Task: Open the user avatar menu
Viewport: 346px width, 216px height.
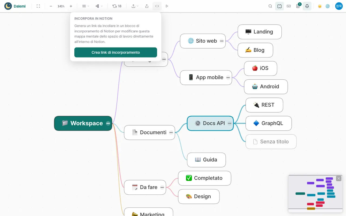Action: click(x=339, y=6)
